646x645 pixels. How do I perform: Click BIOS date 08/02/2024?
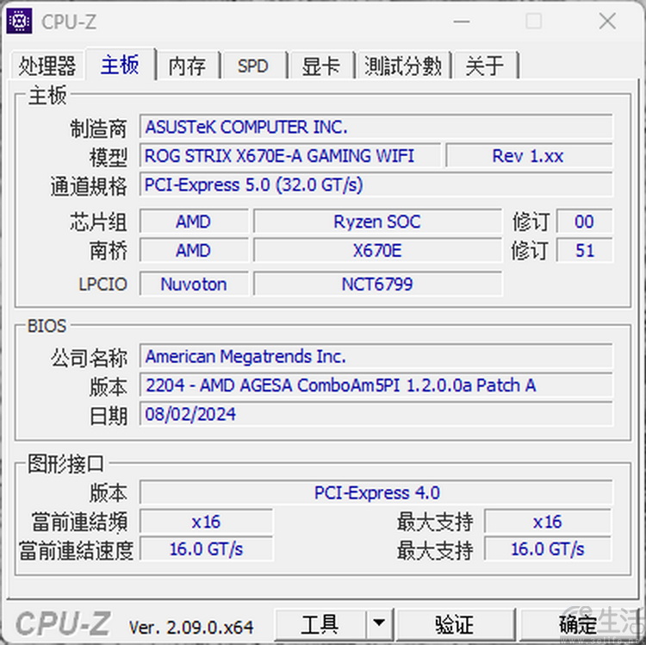pos(376,414)
